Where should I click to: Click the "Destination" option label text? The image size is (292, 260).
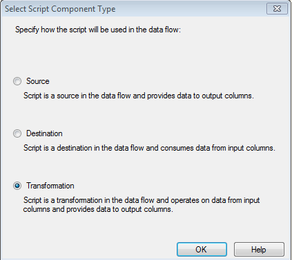tap(44, 133)
